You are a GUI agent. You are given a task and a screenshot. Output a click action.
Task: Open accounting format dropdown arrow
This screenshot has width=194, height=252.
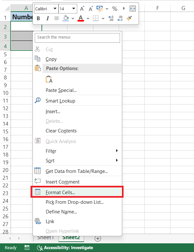click(107, 9)
